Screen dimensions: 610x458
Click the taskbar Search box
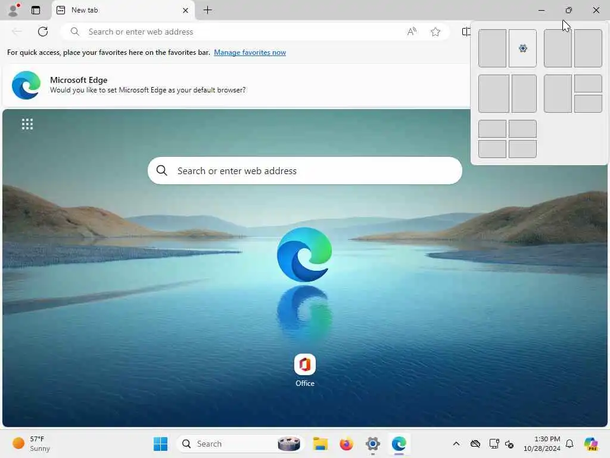pyautogui.click(x=241, y=444)
